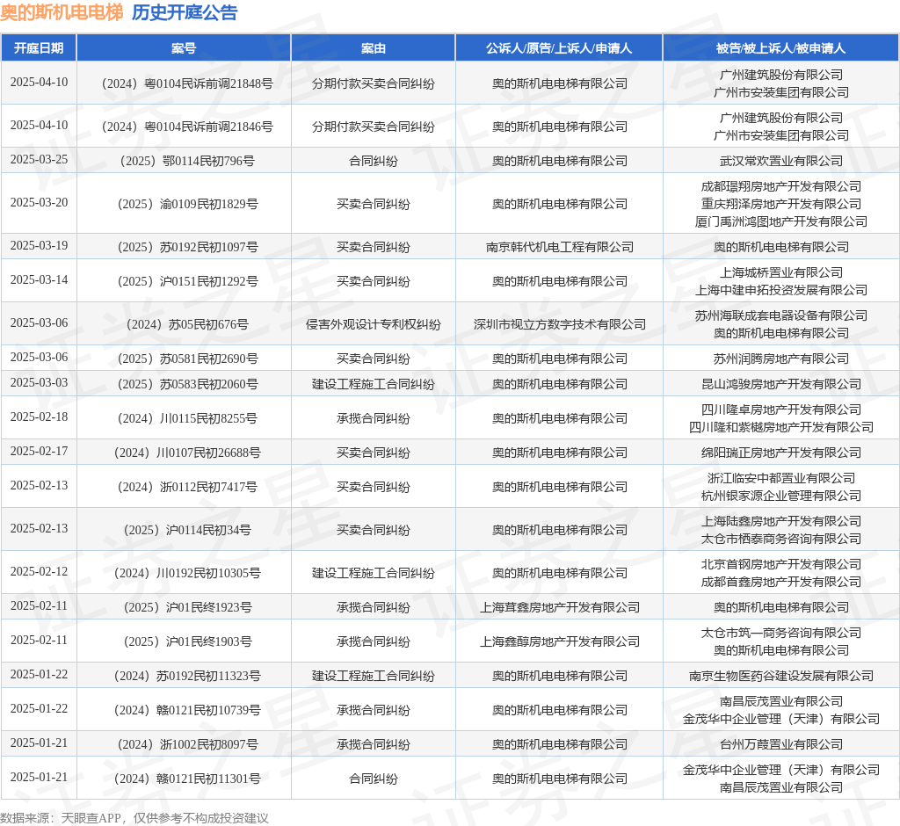This screenshot has width=900, height=826.
Task: Click case number 赣0121民初10739号
Action: coord(187,711)
